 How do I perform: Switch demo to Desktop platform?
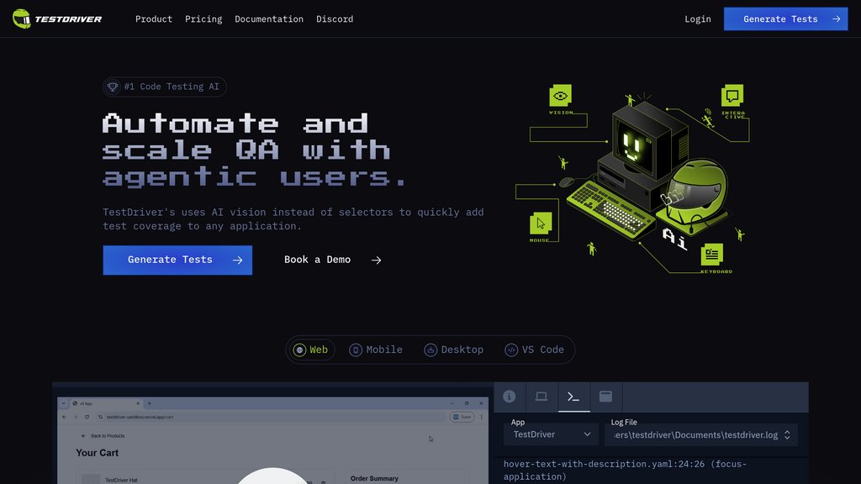(x=454, y=350)
